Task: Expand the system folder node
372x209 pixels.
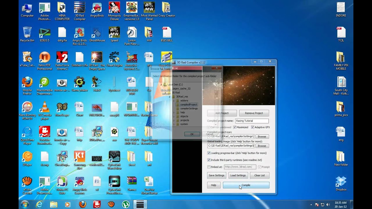Action: coord(174,124)
